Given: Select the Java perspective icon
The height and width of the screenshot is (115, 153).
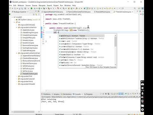Looking at the screenshot, I should pyautogui.click(x=142, y=8).
